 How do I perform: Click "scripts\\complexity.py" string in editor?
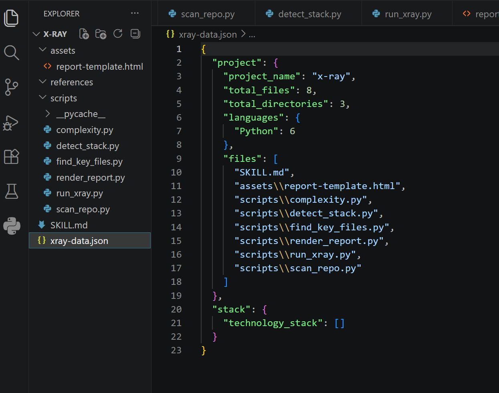301,200
